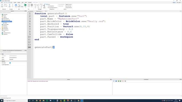
Task: Select the Never debug errors option
Action: pyautogui.click(x=48, y=5)
